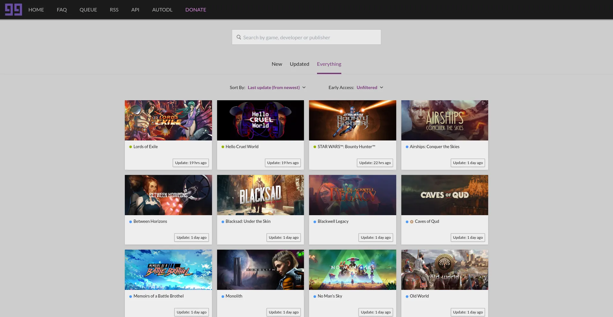Screen dimensions: 613x317
Task: Click the Monolith title text
Action: coord(234,296)
